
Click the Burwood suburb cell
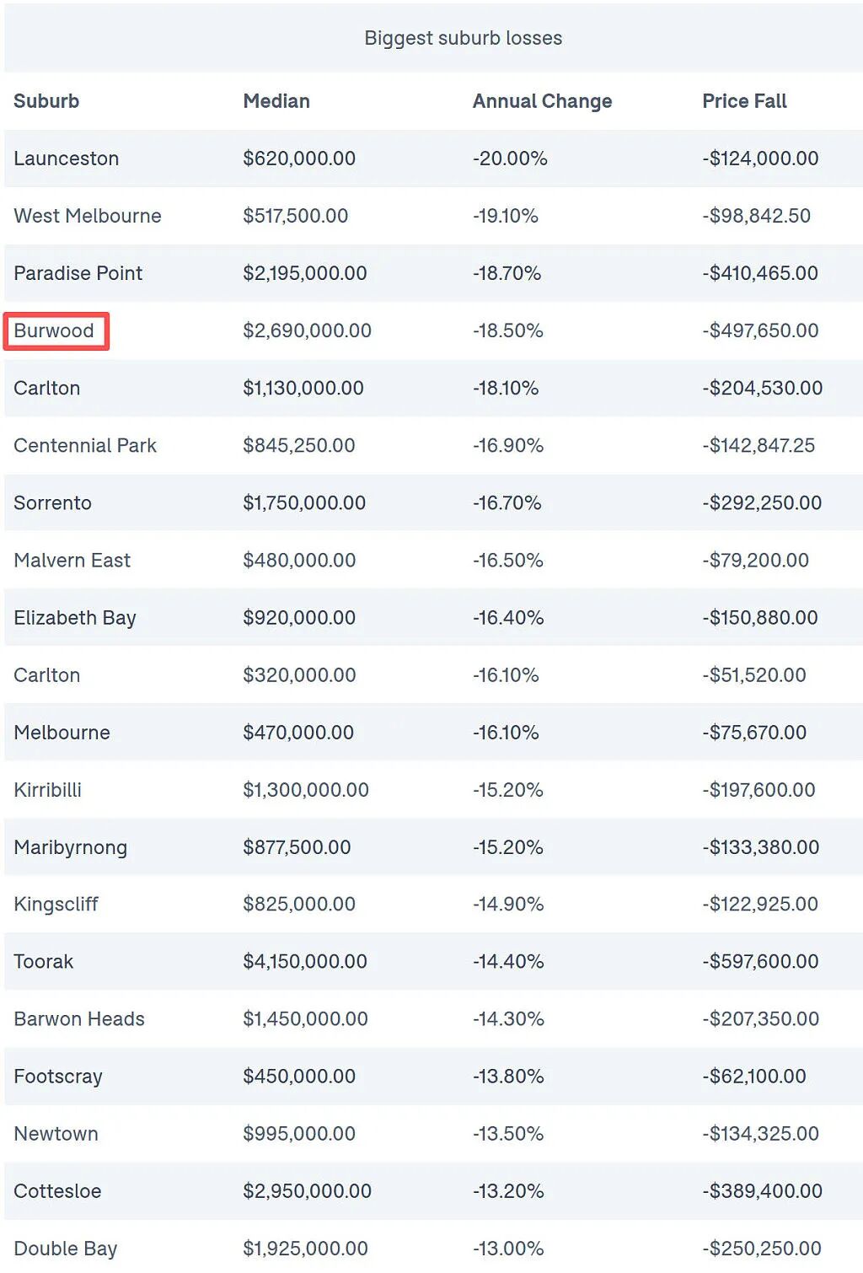54,330
